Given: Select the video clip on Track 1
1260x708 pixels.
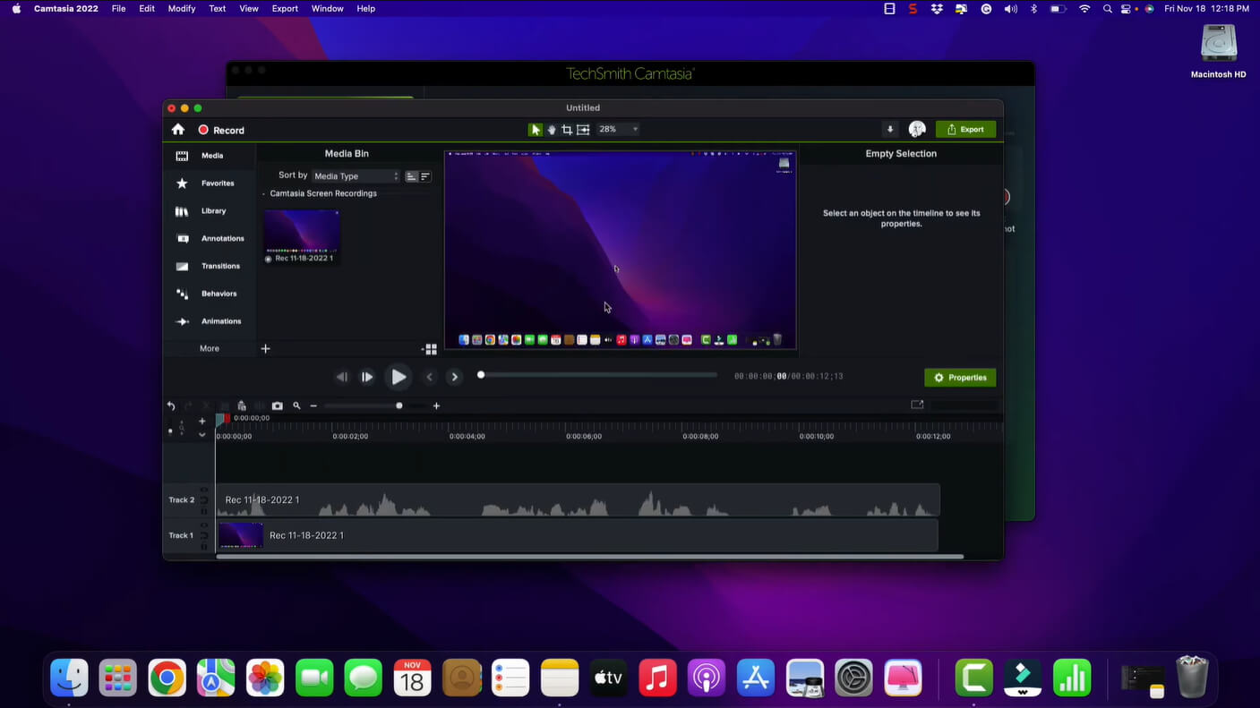Looking at the screenshot, I should 578,535.
